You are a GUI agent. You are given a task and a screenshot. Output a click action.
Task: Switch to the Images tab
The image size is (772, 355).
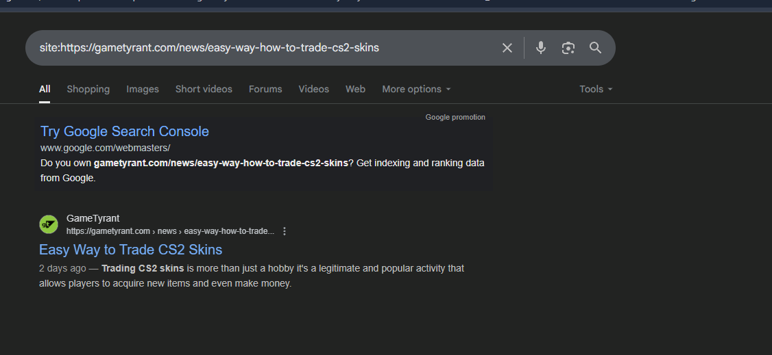pyautogui.click(x=143, y=89)
